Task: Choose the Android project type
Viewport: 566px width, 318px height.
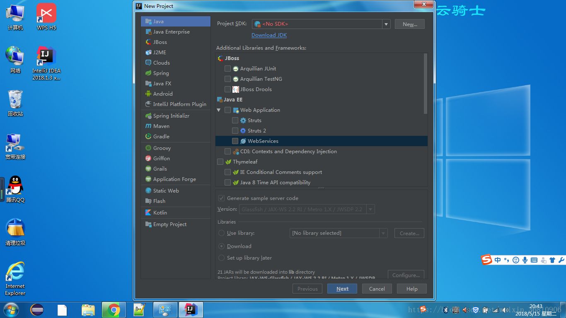Action: tap(176, 94)
